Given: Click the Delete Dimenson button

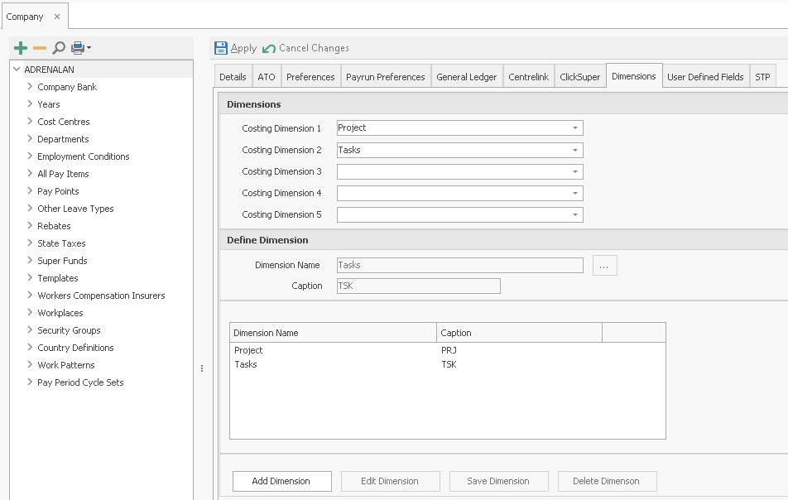Looking at the screenshot, I should tap(607, 481).
